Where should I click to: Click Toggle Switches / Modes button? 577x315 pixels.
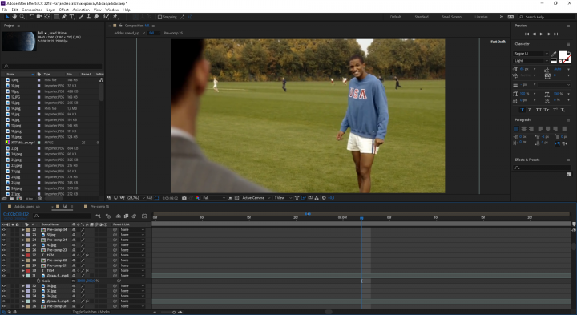91,312
